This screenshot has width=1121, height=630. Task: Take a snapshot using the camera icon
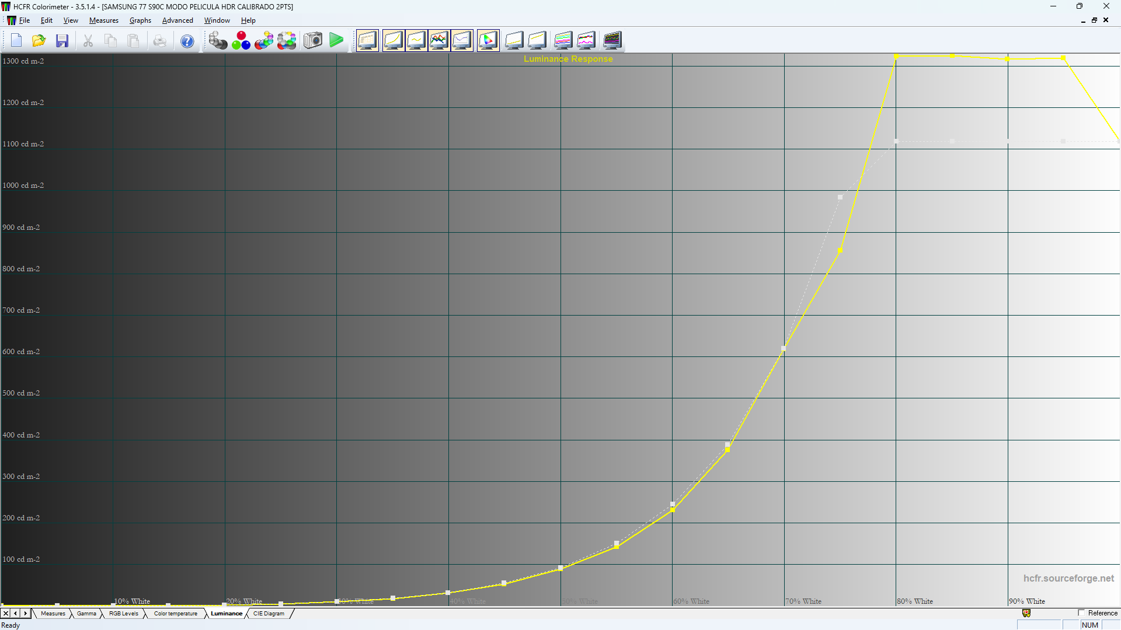pos(312,40)
